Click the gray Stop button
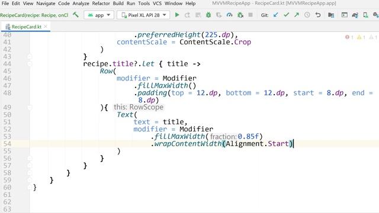379x213 pixels. pos(250,15)
